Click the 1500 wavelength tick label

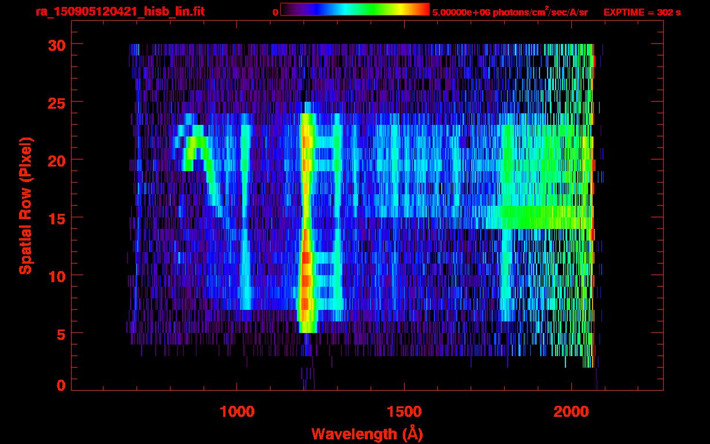[404, 412]
